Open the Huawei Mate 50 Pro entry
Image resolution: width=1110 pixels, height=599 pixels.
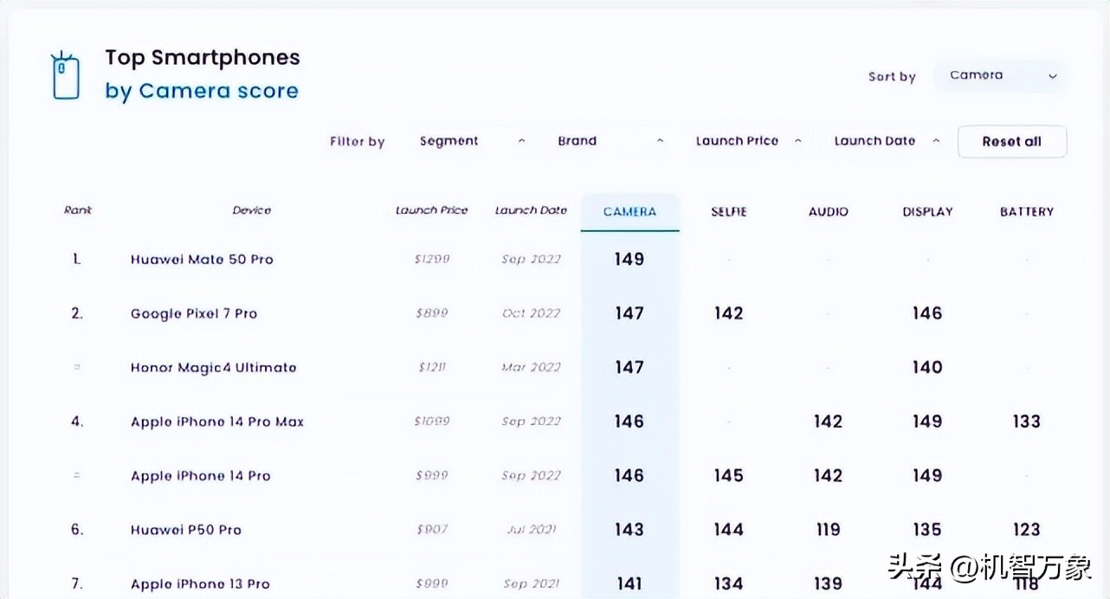(x=202, y=260)
